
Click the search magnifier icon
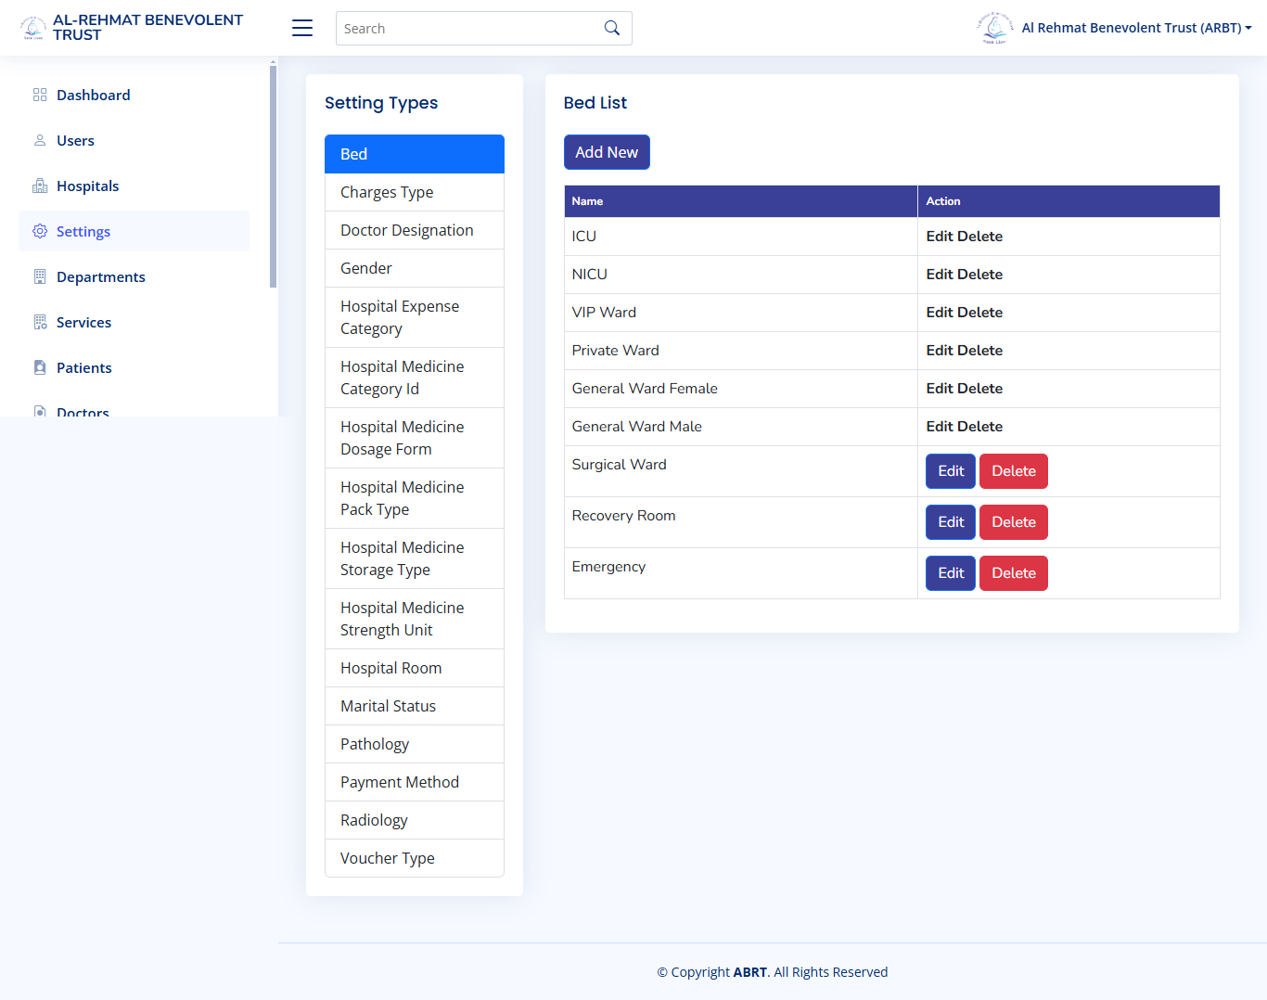[611, 28]
